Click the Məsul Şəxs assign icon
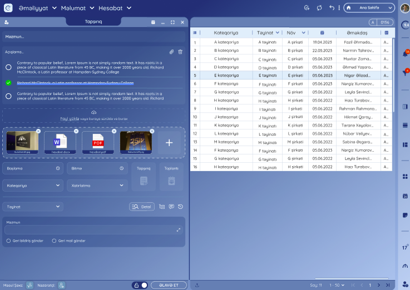The width and height of the screenshot is (410, 290). pyautogui.click(x=29, y=285)
